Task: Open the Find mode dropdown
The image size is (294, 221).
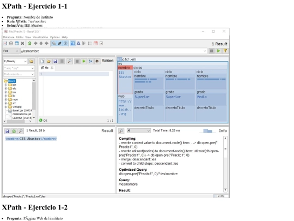Action: tap(11, 51)
